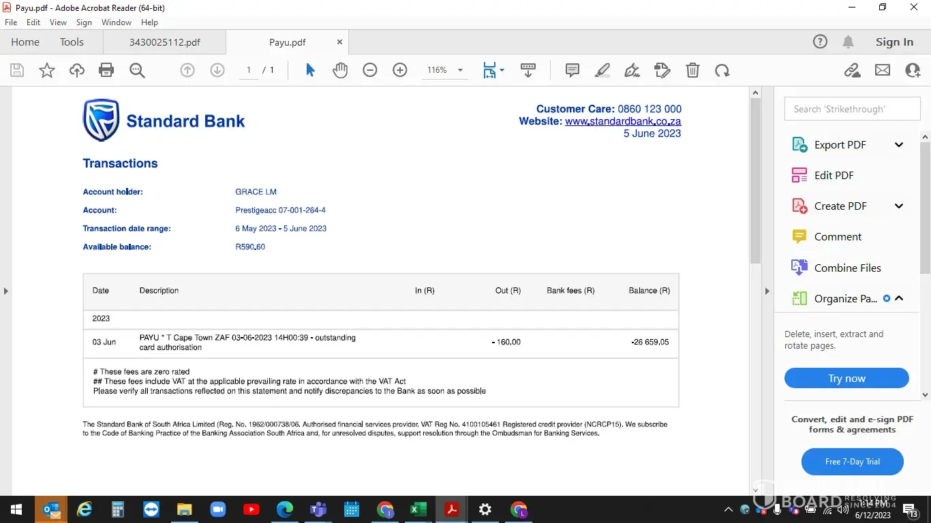Screen dimensions: 931x523
Task: Open Excel from the taskbar
Action: (418, 509)
